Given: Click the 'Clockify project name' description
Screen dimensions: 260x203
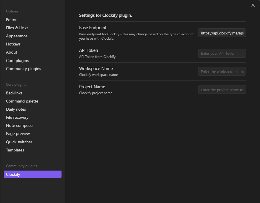Looking at the screenshot, I should click(x=96, y=93).
